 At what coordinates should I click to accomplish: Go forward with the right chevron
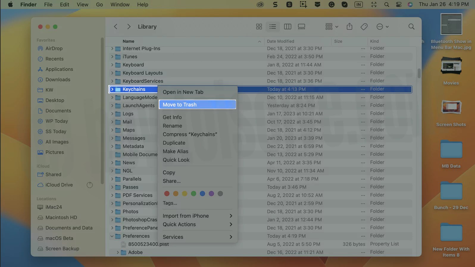129,27
